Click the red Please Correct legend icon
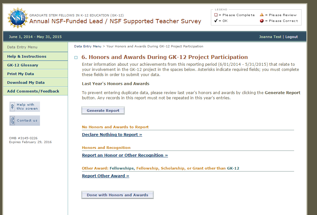This screenshot has height=215, width=317. click(x=262, y=21)
